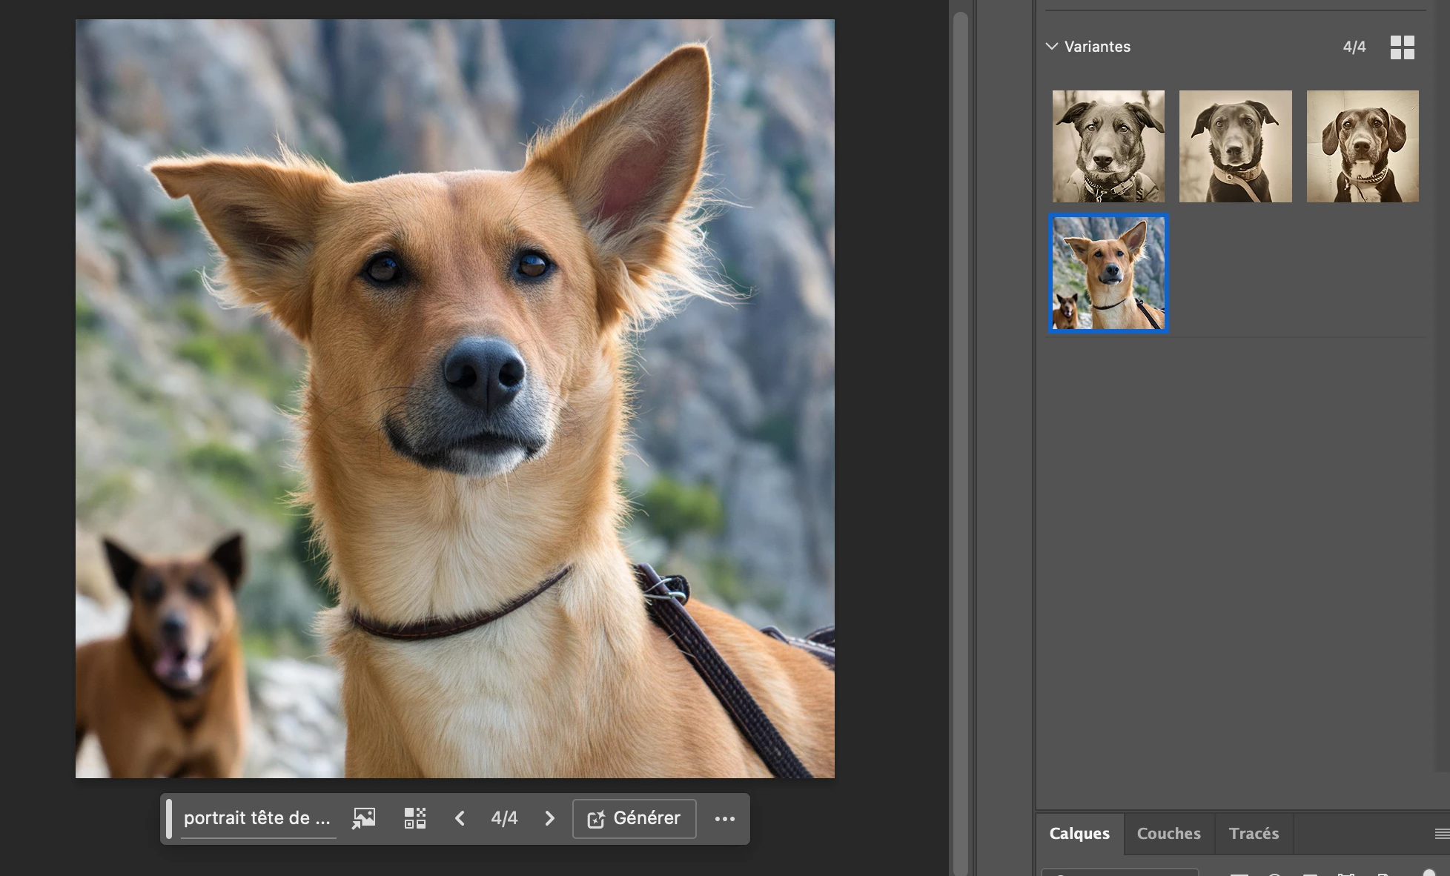Viewport: 1450px width, 876px height.
Task: Grab the contextual taskbar drag handle
Action: point(169,818)
